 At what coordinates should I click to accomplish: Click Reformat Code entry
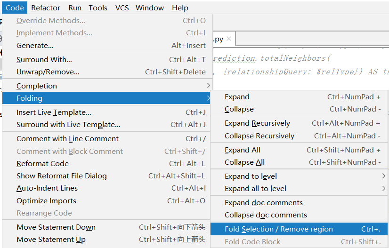point(106,164)
